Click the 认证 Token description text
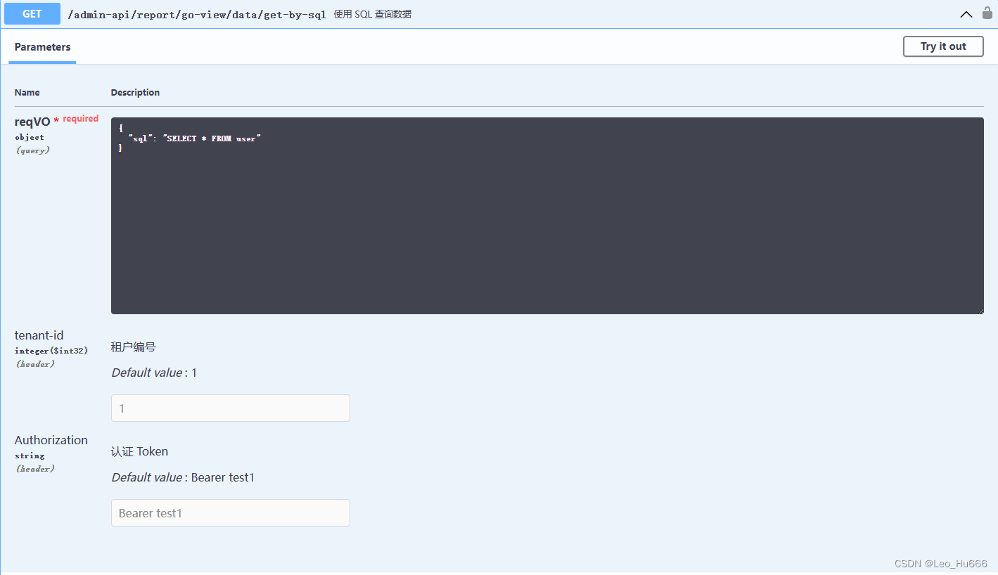998x575 pixels. coord(139,451)
